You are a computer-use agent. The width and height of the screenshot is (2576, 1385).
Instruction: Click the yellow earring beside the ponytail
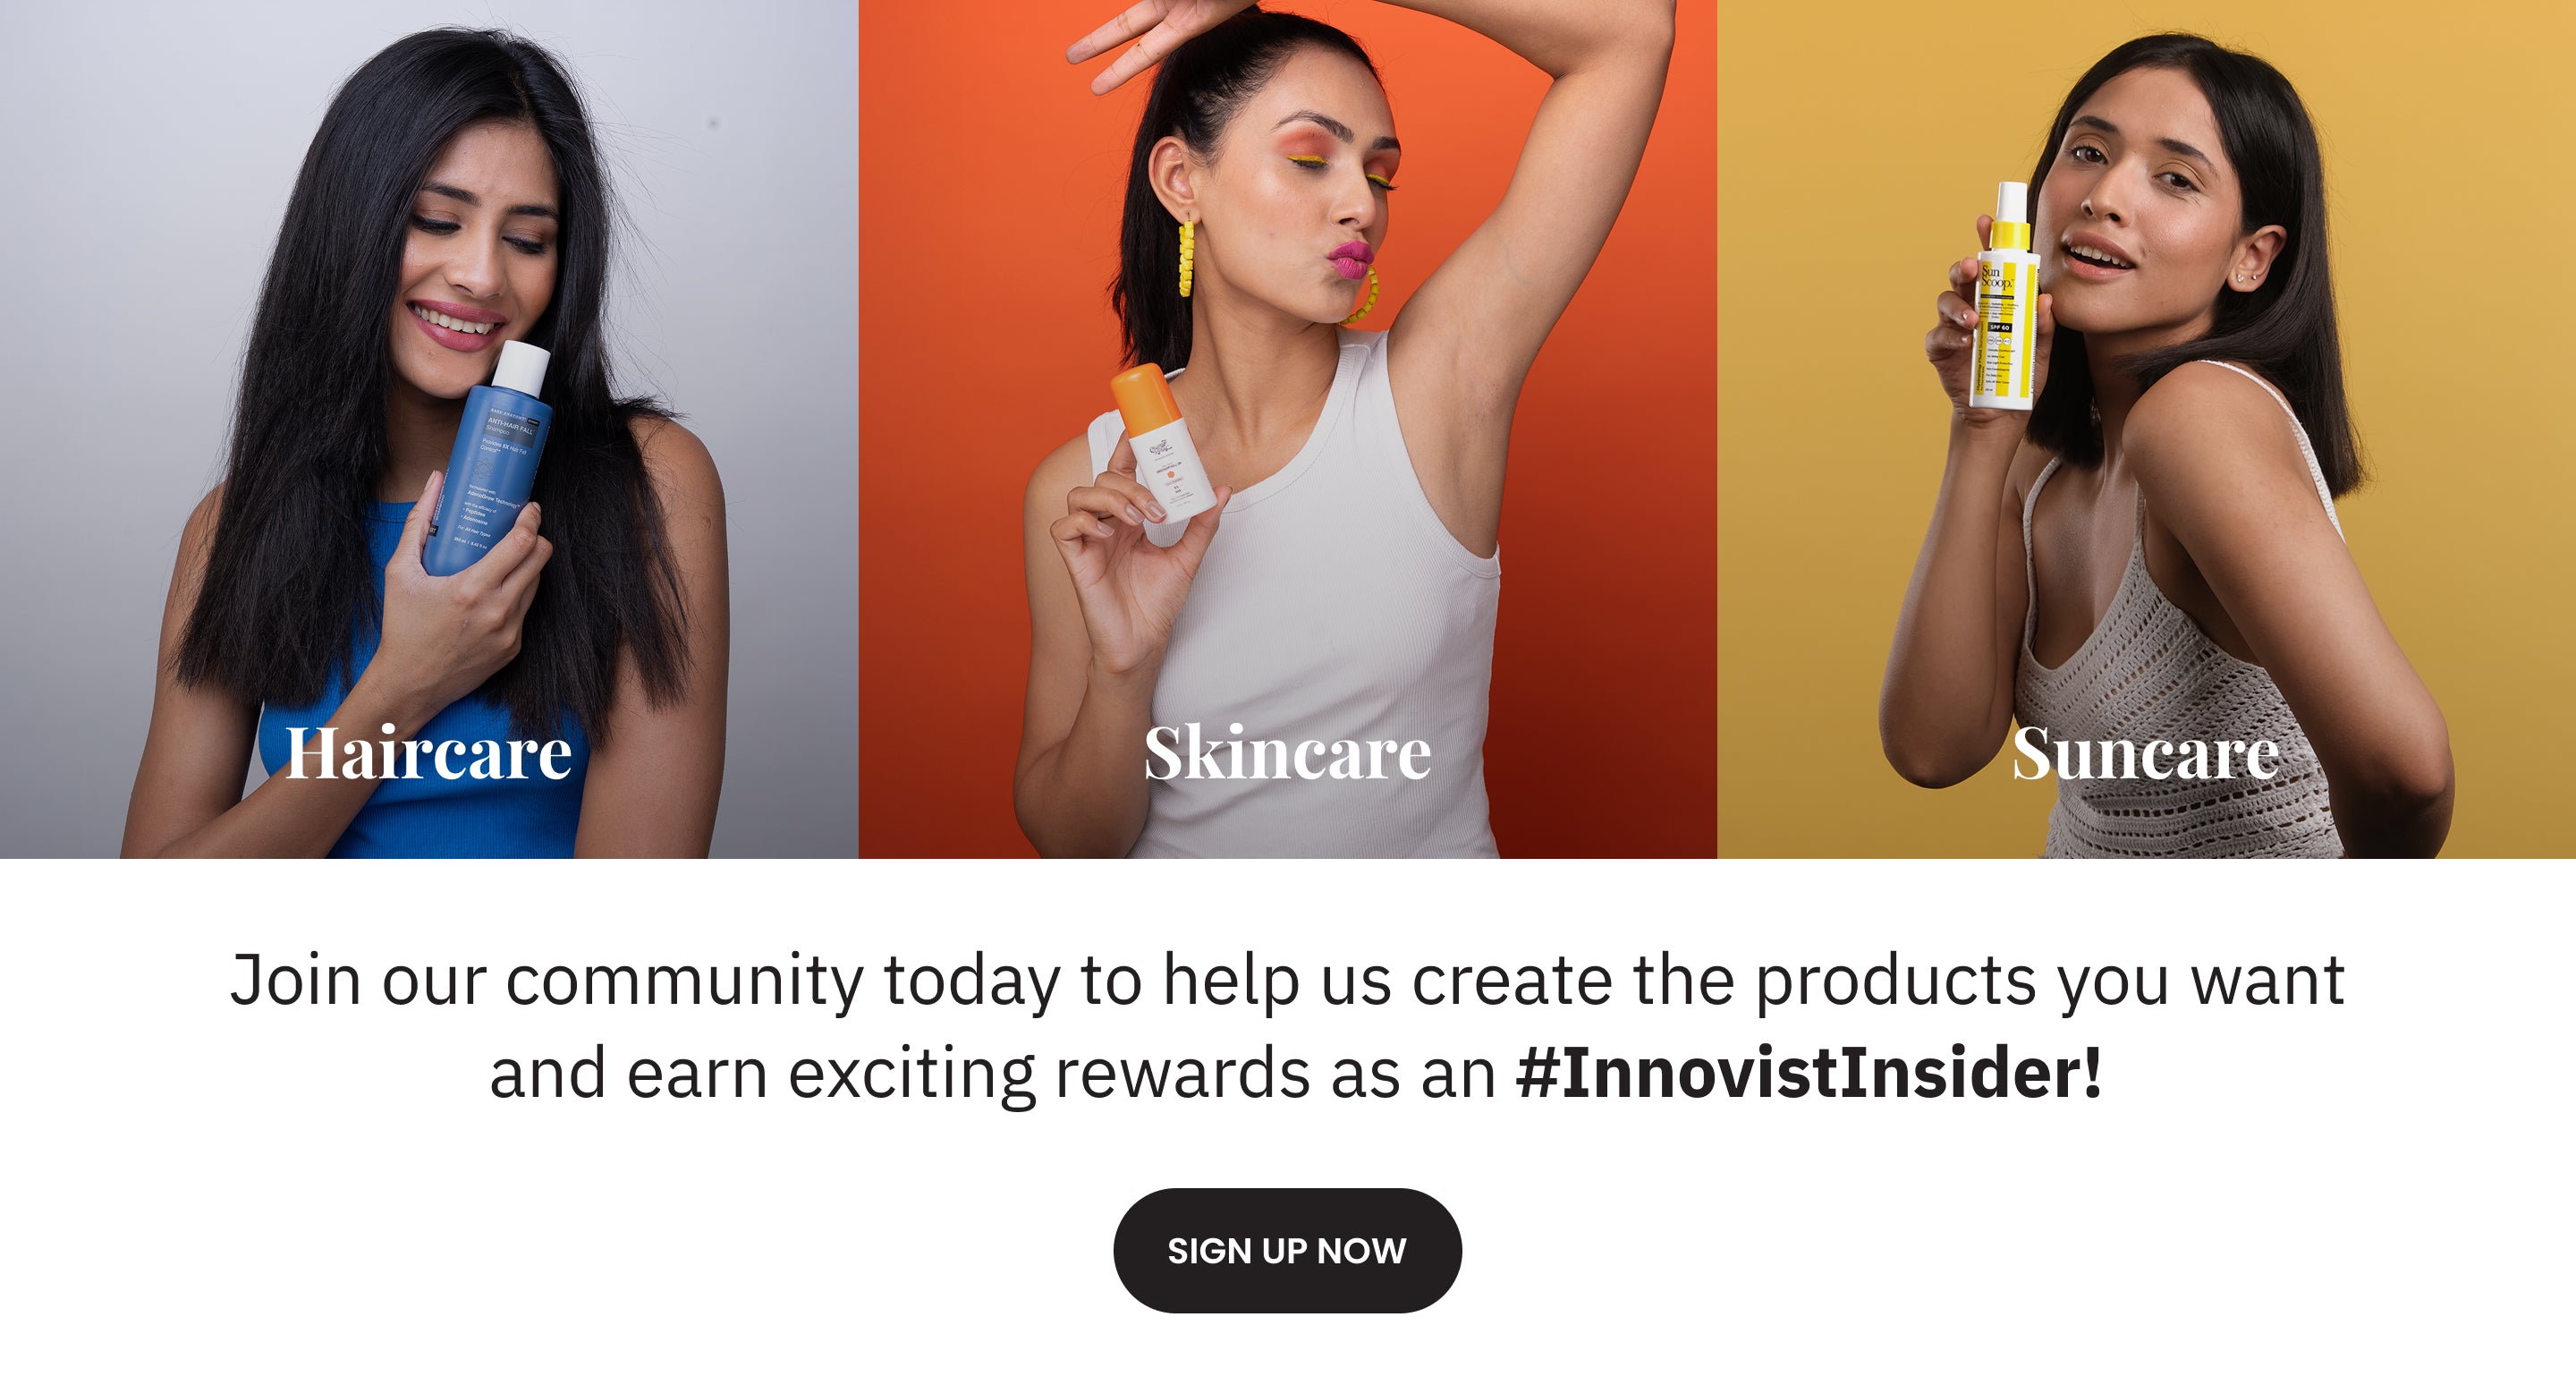(x=1186, y=258)
